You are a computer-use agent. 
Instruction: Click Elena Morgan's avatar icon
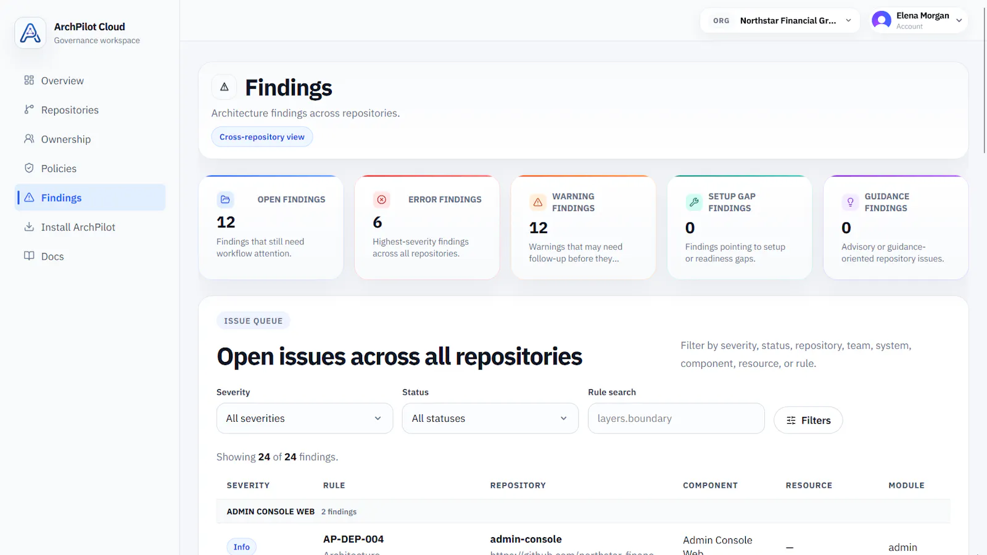882,20
